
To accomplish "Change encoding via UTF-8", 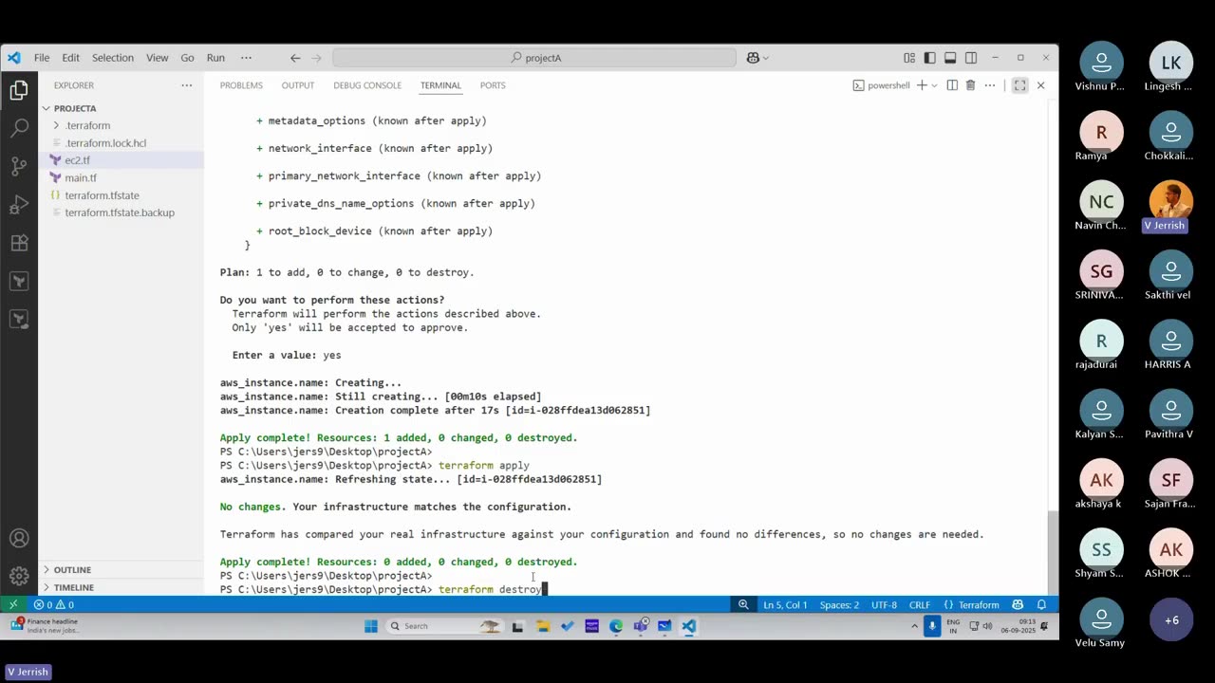I will coord(884,604).
